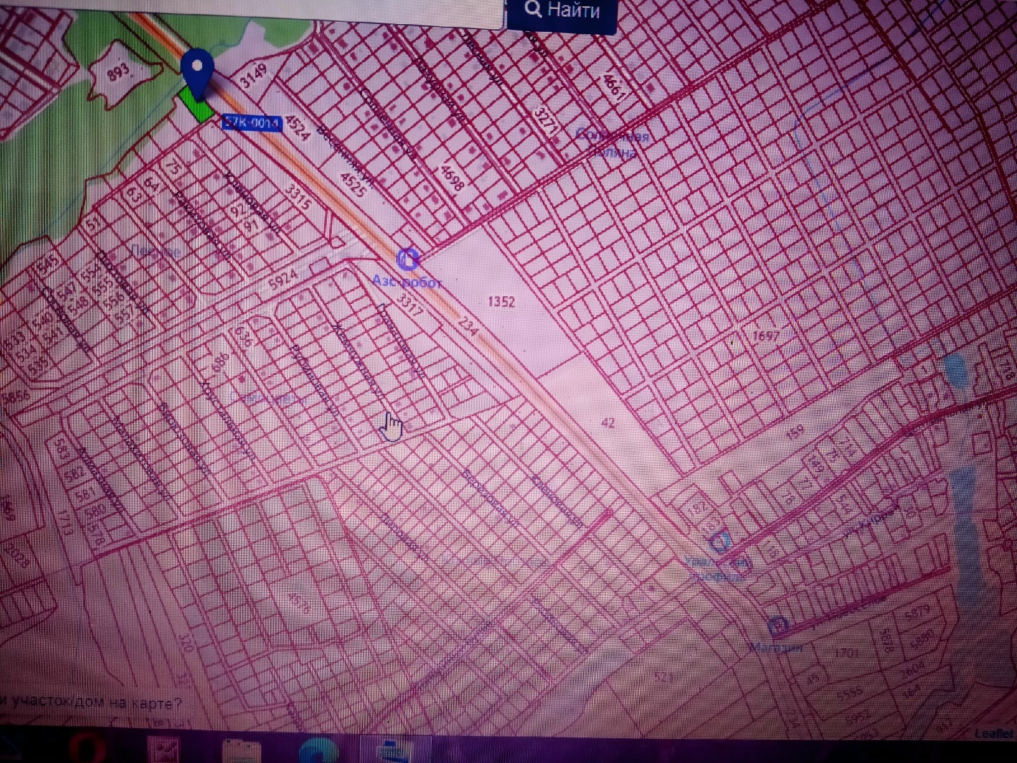The height and width of the screenshot is (763, 1017).
Task: Open the file manager taskbar icon
Action: tap(240, 751)
